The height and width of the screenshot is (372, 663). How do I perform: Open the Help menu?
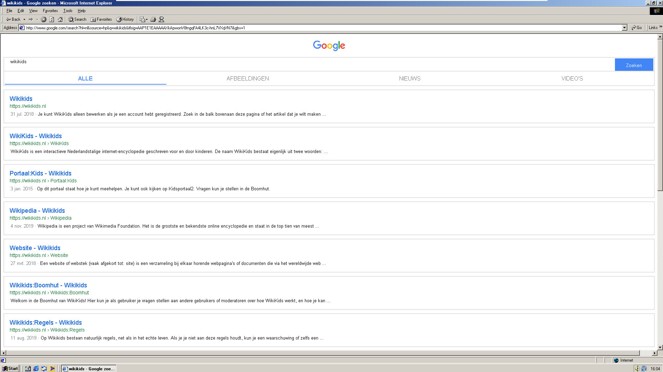(82, 11)
